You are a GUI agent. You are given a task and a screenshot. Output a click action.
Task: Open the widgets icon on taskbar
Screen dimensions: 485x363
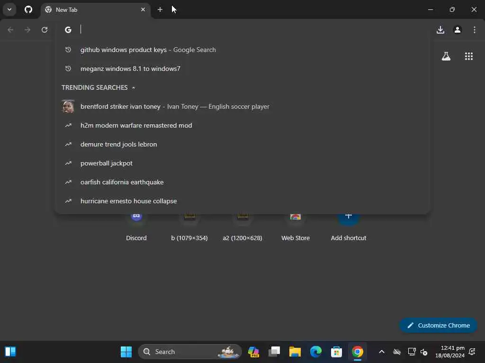point(10,352)
